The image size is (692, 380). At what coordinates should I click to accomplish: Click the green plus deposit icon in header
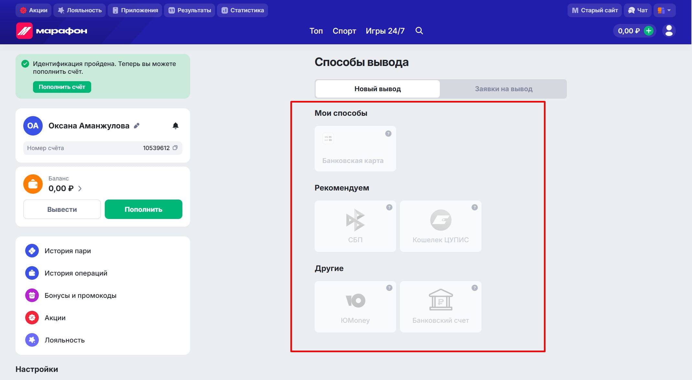(x=648, y=31)
